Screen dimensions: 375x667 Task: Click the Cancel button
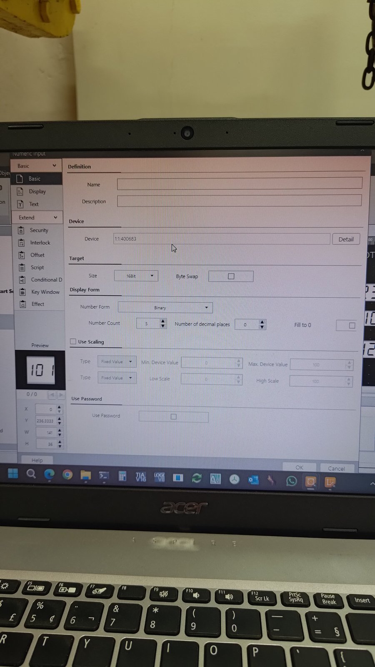click(x=336, y=468)
